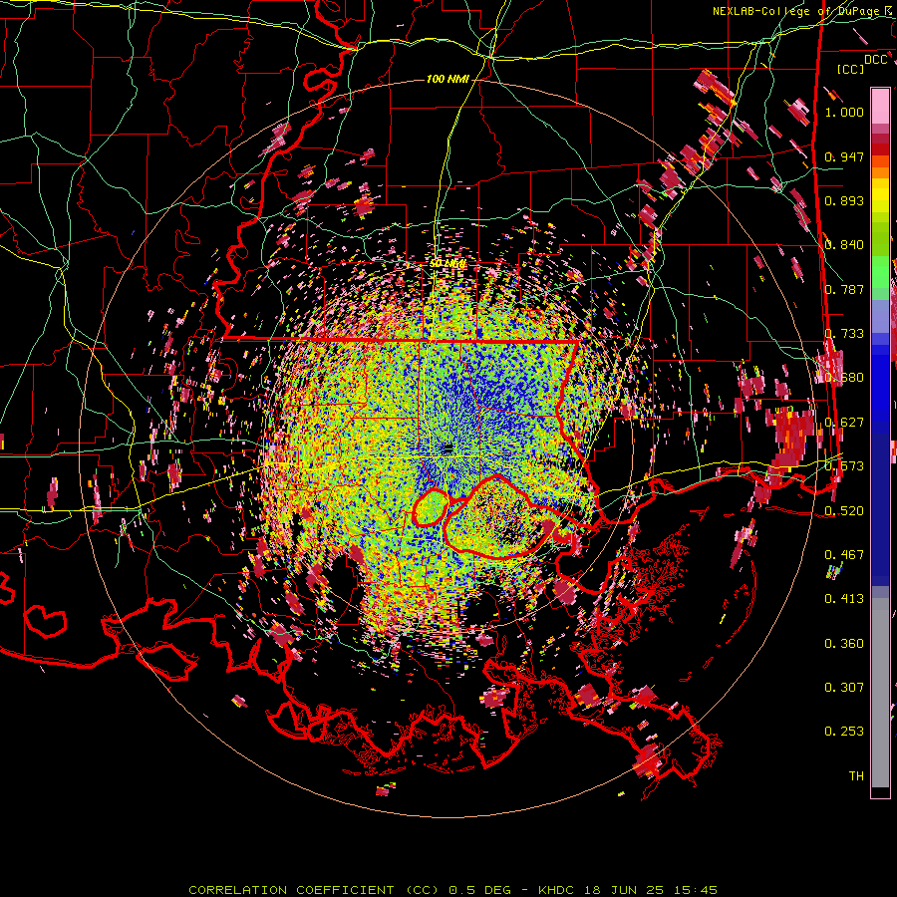Screen dimensions: 897x897
Task: Select the 0.627 scale value
Action: [x=844, y=423]
